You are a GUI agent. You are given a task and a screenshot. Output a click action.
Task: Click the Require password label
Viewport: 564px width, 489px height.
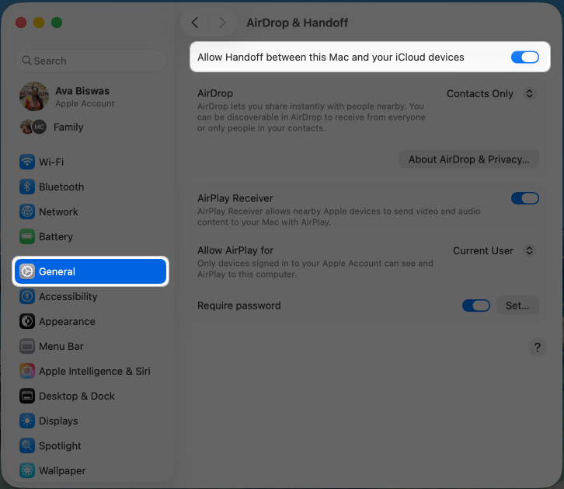click(x=238, y=306)
